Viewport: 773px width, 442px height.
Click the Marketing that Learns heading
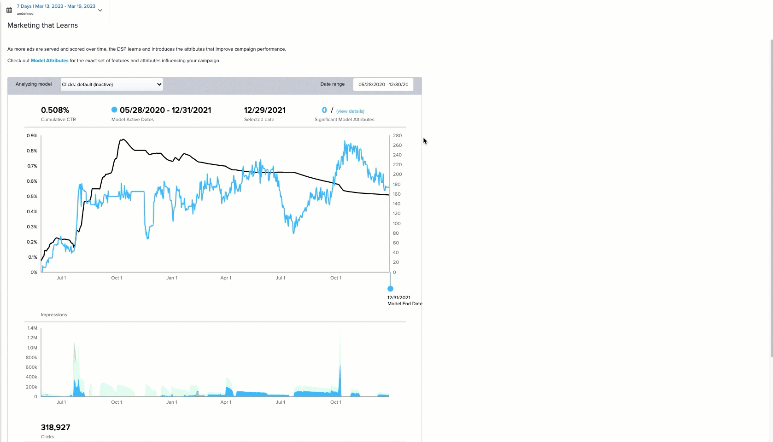(42, 25)
